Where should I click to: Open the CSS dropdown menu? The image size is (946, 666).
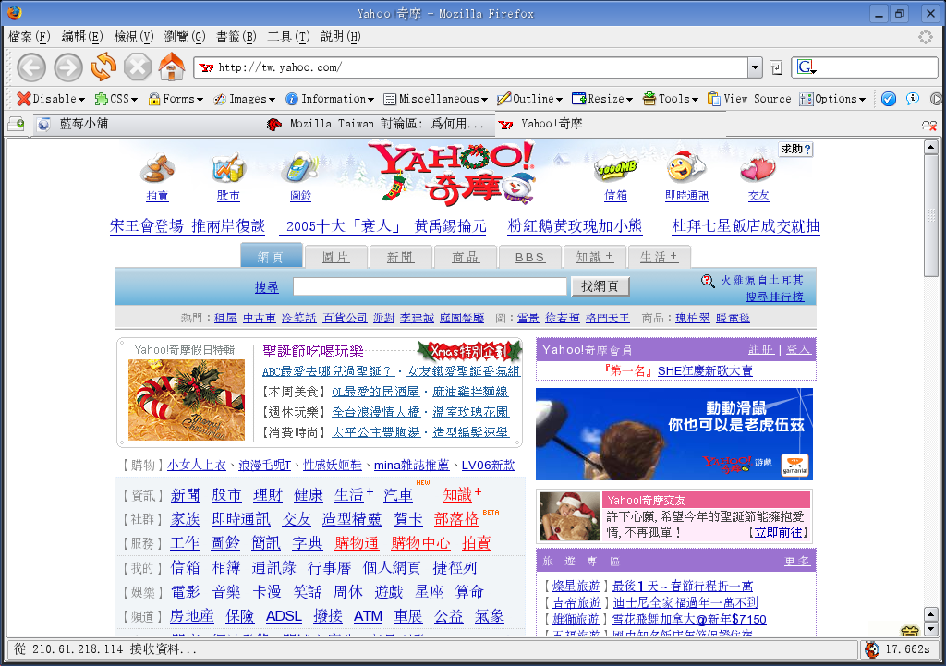[x=116, y=99]
